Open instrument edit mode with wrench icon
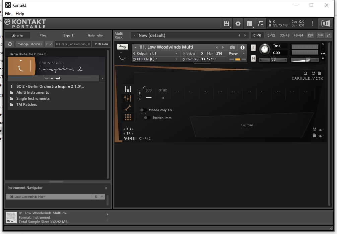 (123, 47)
